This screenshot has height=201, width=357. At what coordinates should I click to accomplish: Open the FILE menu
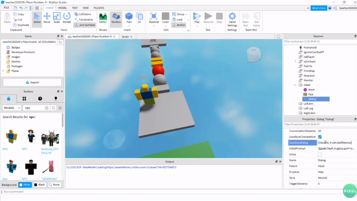coord(6,8)
